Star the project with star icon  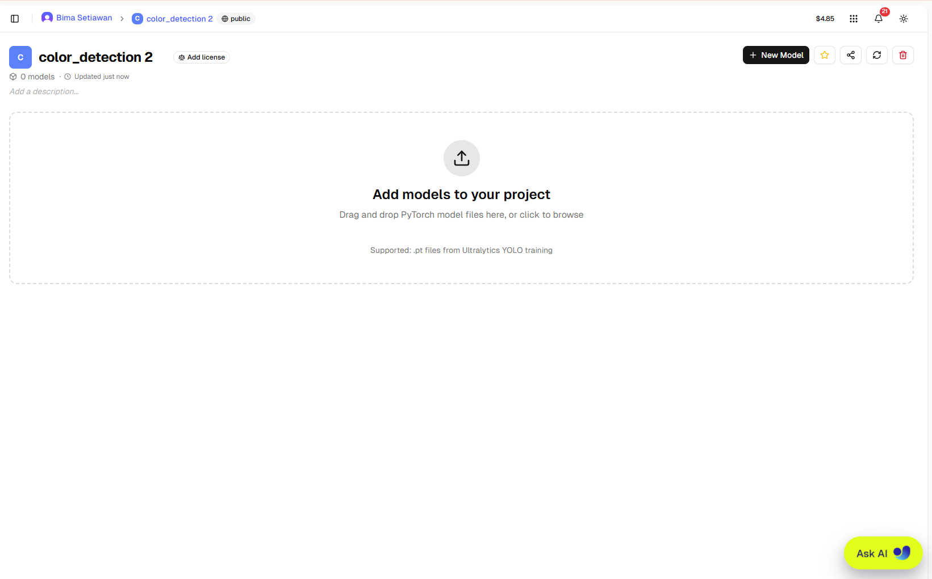pyautogui.click(x=825, y=55)
